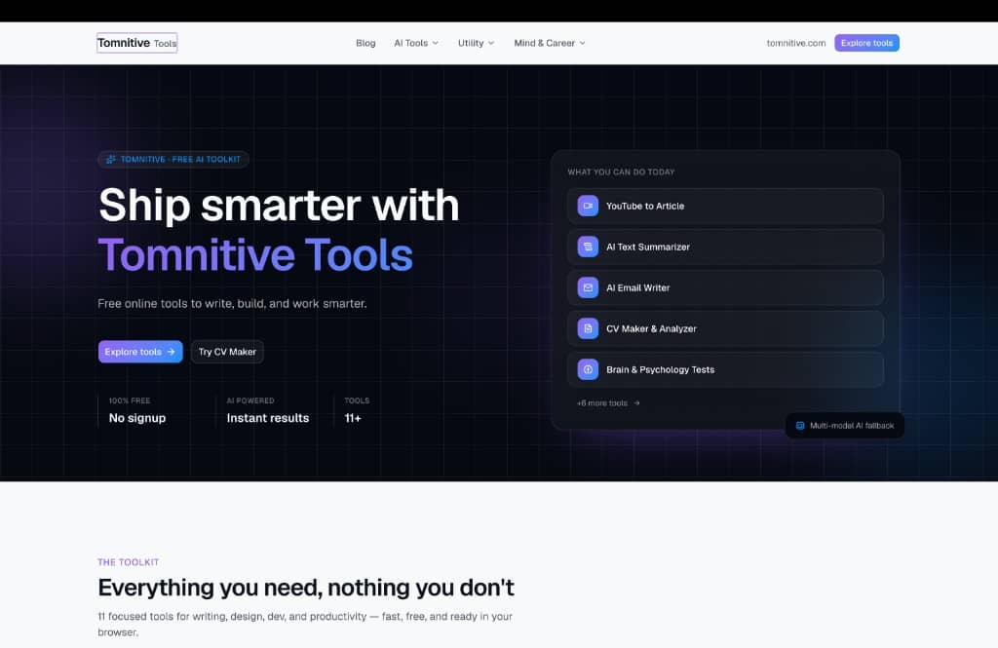Image resolution: width=998 pixels, height=648 pixels.
Task: Click the Instant results stat text
Action: (x=268, y=418)
